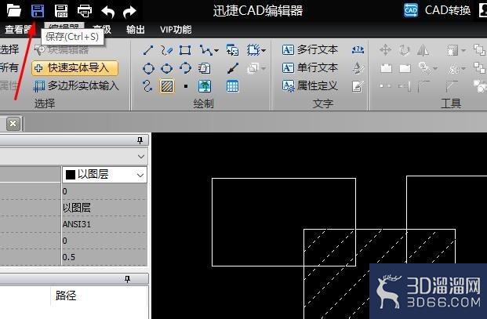This screenshot has width=487, height=319.
Task: Select the freehand polyline pencil tool
Action: [166, 50]
